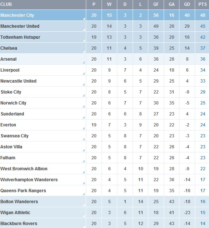Open Tottenham Hotspur club link

pos(20,37)
